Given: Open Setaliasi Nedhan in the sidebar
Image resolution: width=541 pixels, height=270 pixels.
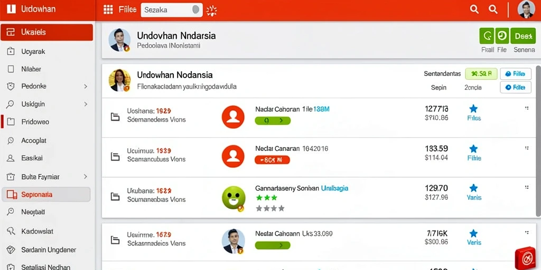Looking at the screenshot, I should click(x=46, y=266).
